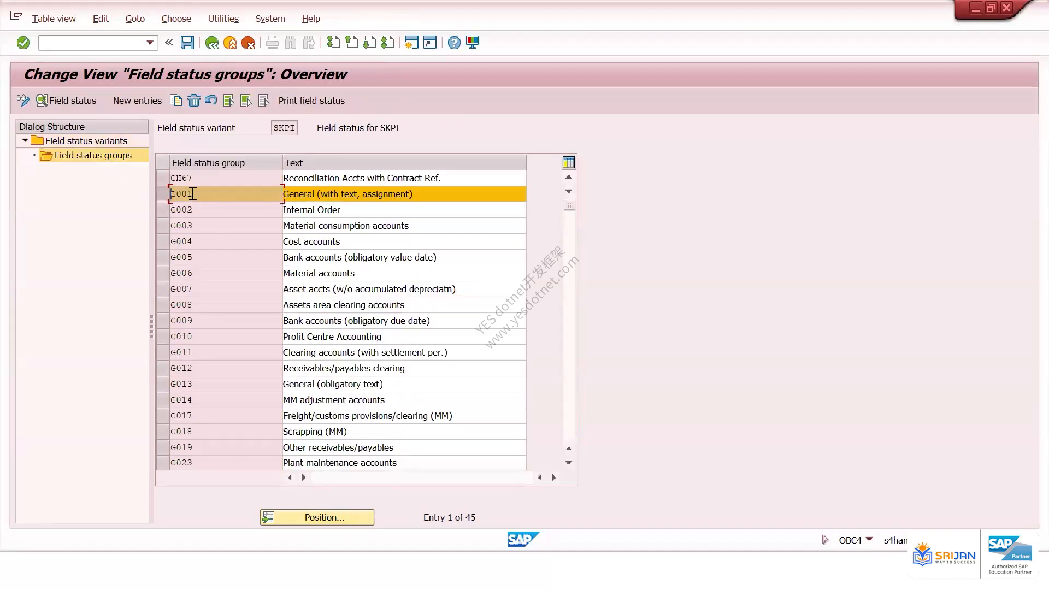Click the green Back arrow icon
This screenshot has height=590, width=1049.
[x=212, y=43]
